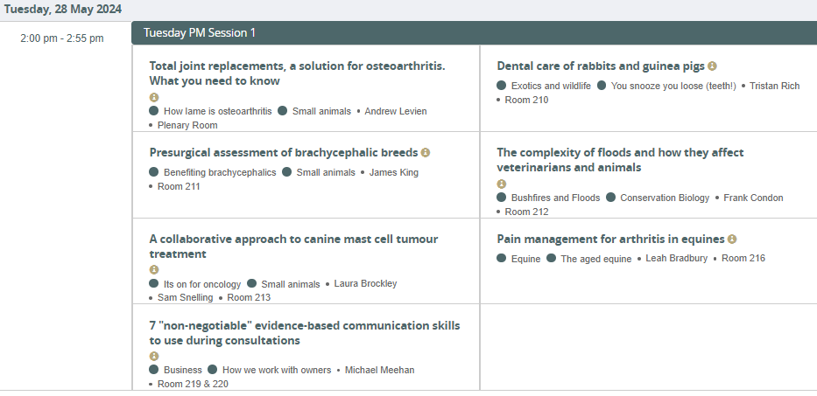Click the Conservation Biology tag

pyautogui.click(x=665, y=198)
